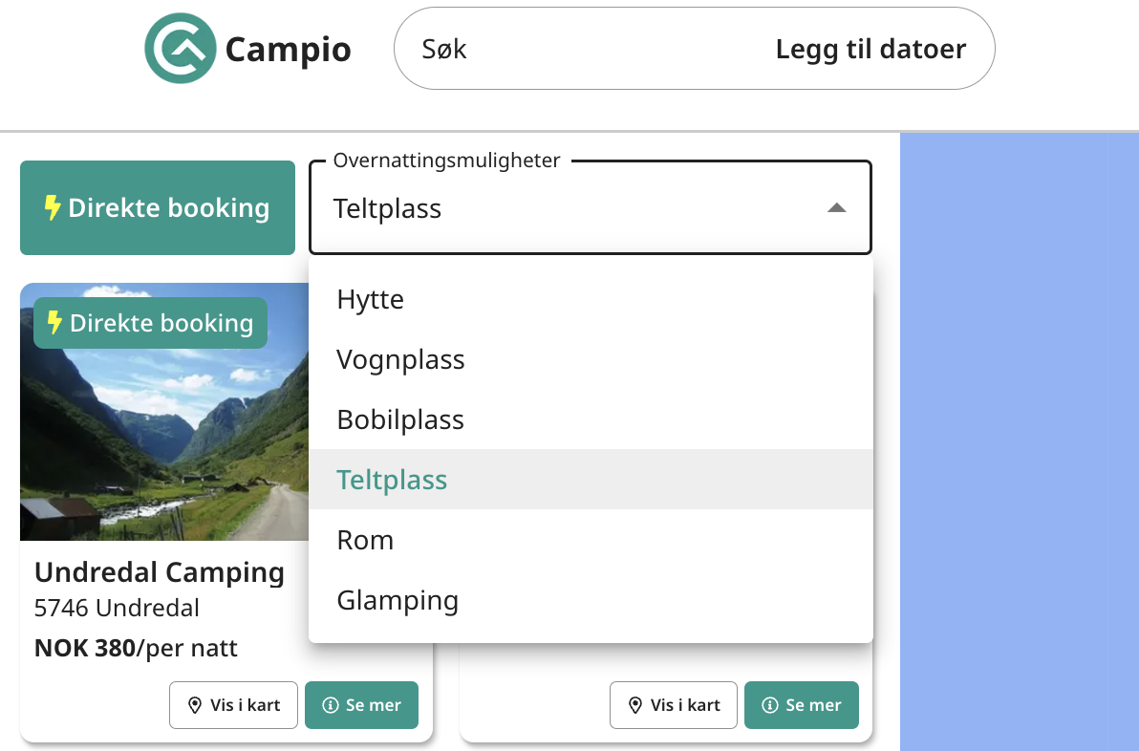Click map pin icon on second card
The width and height of the screenshot is (1139, 751).
[x=634, y=705]
